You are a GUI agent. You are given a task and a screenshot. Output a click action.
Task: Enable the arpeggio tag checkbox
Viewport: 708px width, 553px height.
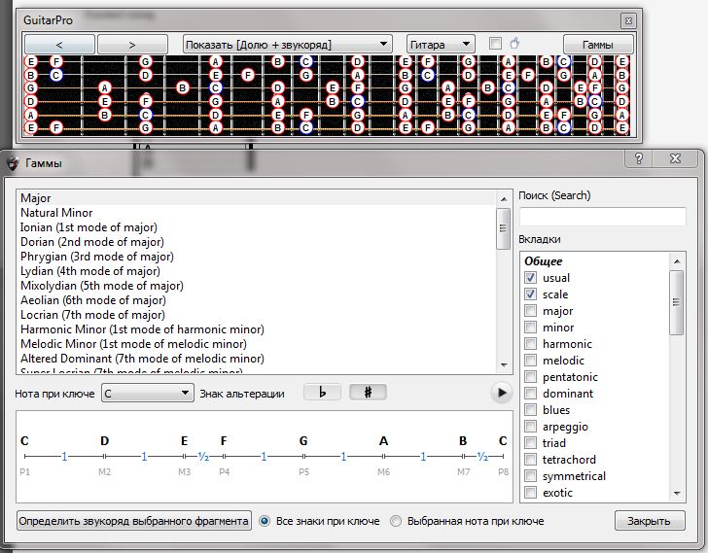(531, 427)
